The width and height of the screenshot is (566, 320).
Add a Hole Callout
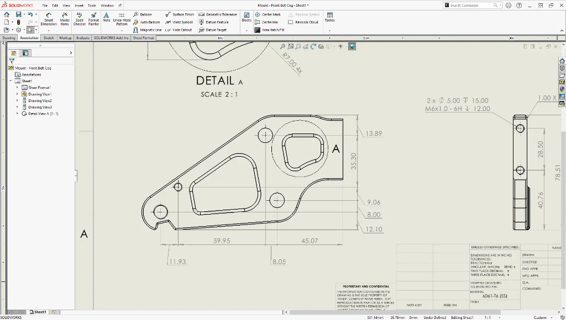[179, 30]
